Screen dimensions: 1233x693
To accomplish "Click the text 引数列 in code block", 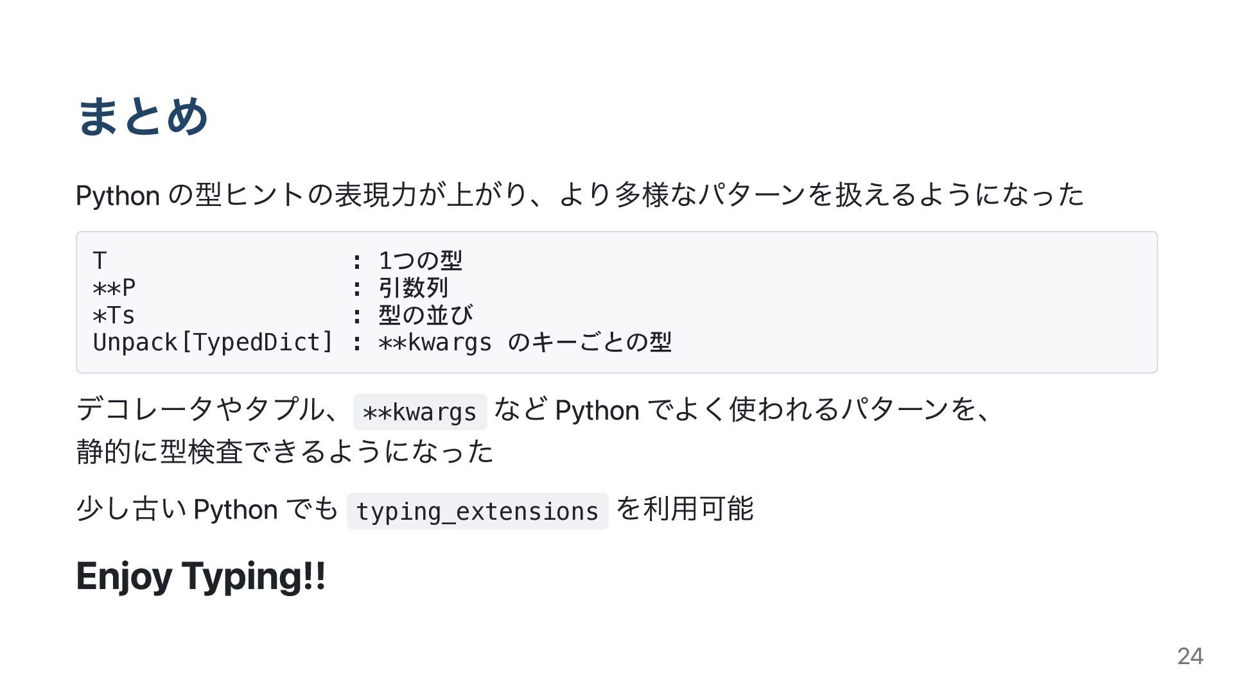I will coord(413,287).
